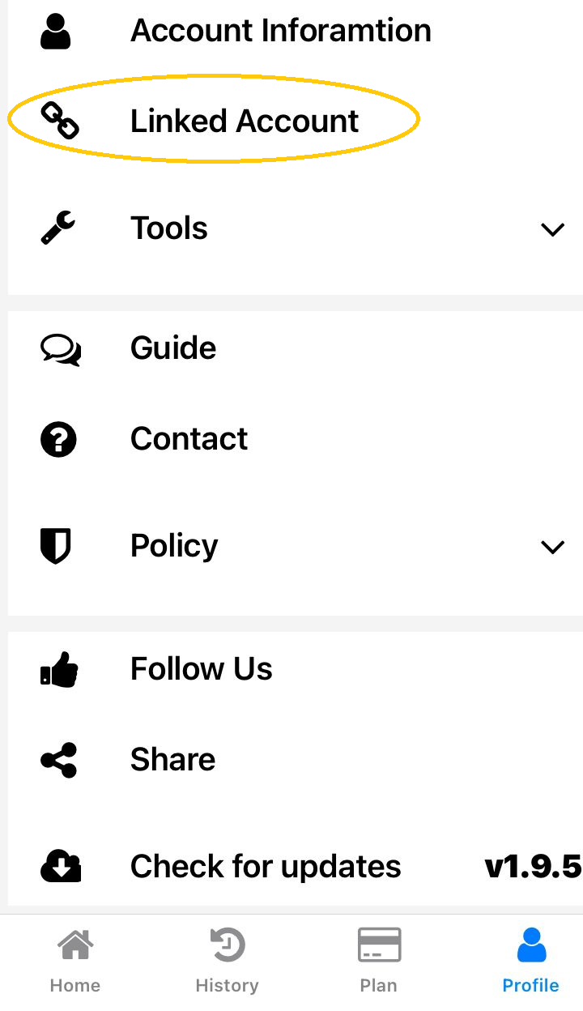This screenshot has width=583, height=1011.
Task: Tap the Follow Us label
Action: tap(202, 669)
